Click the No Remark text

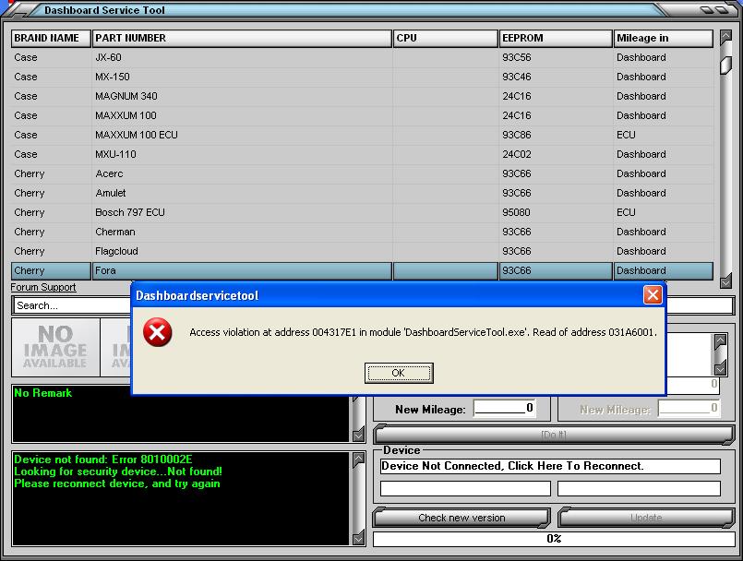[x=42, y=393]
